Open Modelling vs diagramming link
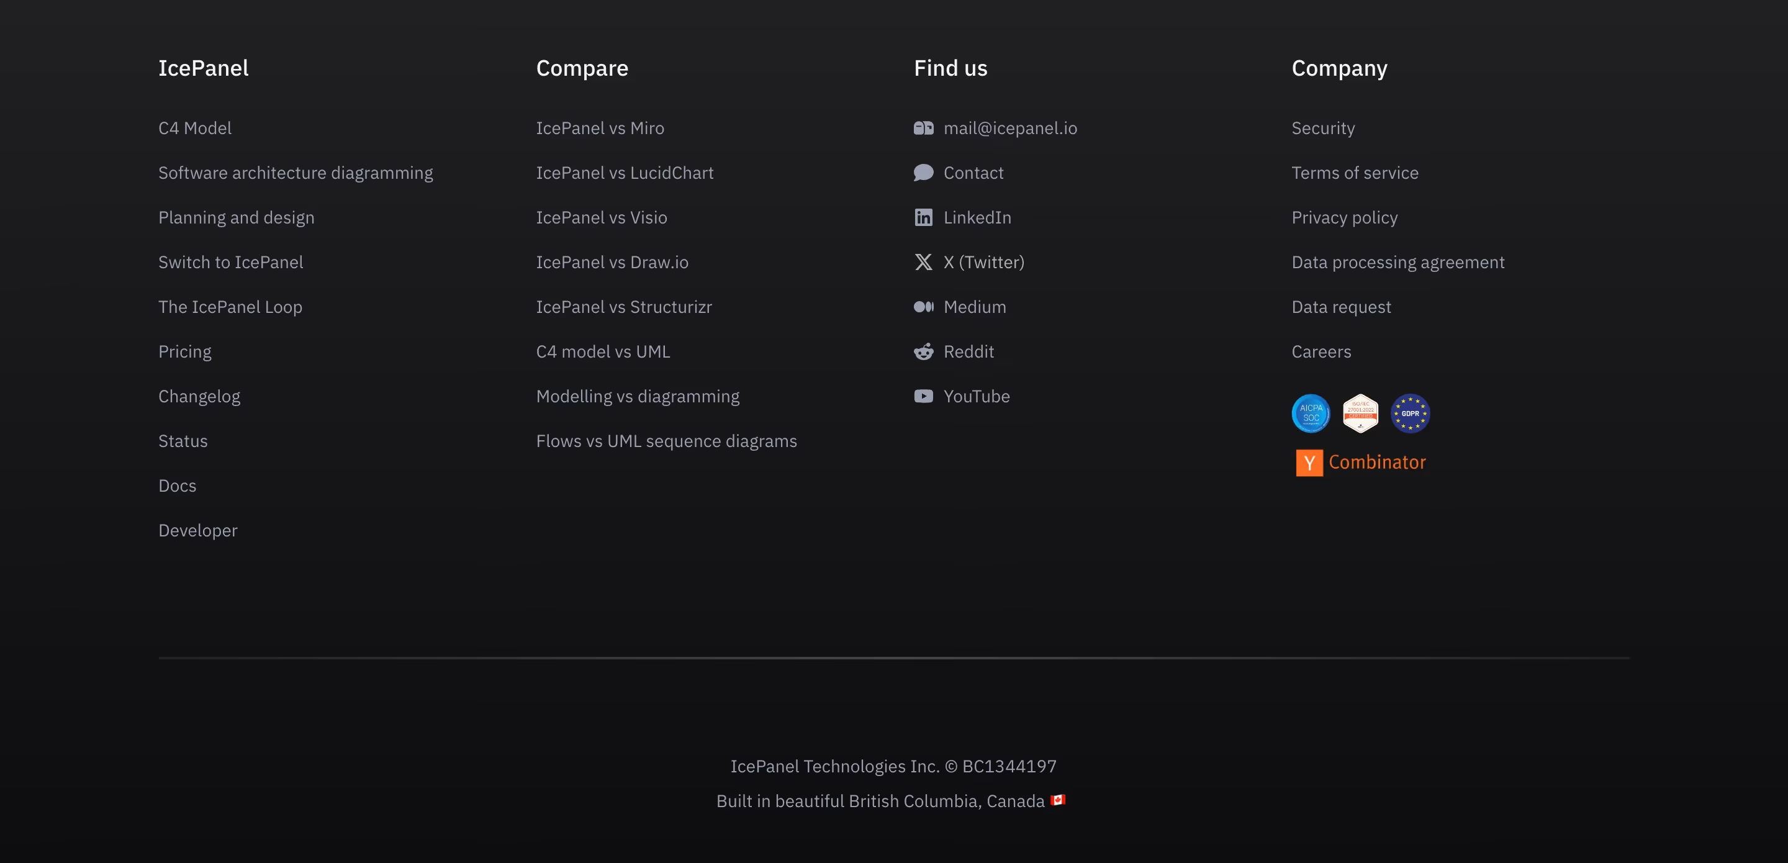The width and height of the screenshot is (1788, 863). click(638, 397)
